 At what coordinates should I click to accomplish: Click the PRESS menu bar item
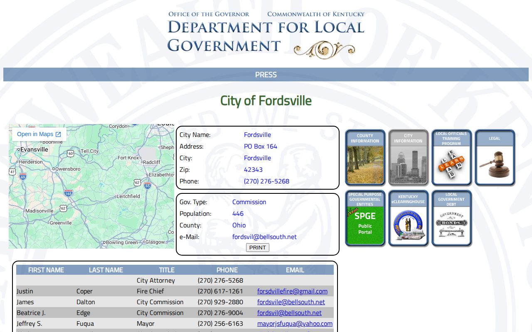pyautogui.click(x=266, y=75)
